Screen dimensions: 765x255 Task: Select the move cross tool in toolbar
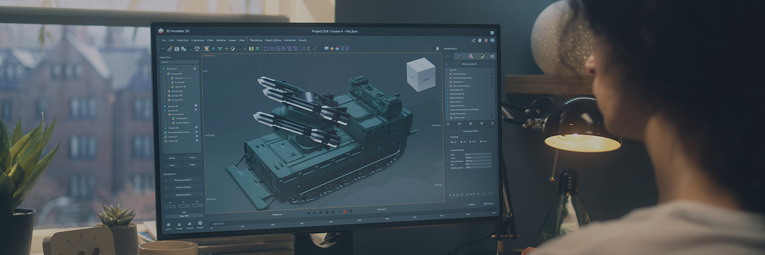pos(226,49)
